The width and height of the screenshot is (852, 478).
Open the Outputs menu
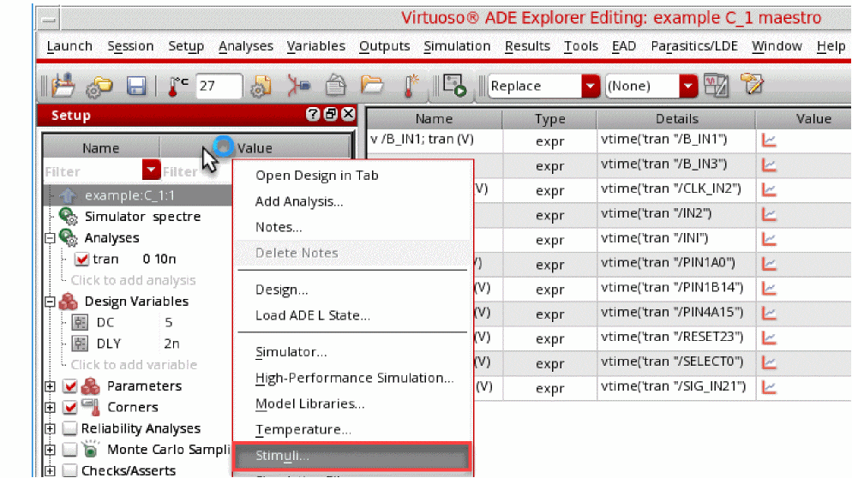click(384, 47)
